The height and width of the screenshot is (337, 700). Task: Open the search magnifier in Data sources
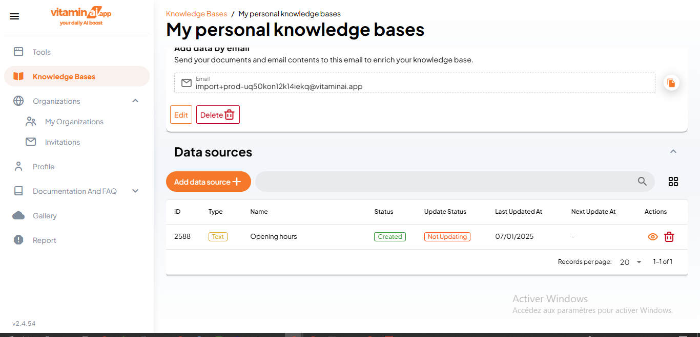point(642,182)
